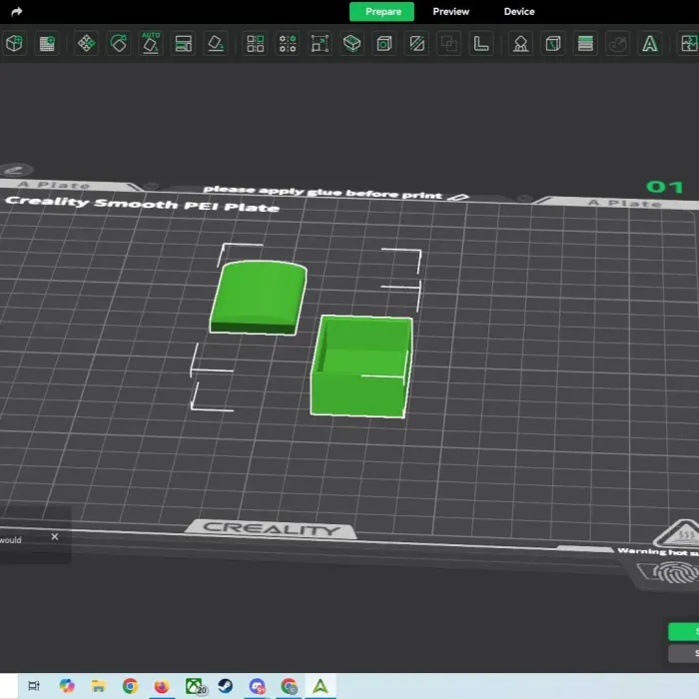Open Steam from the taskbar
Viewport: 699px width, 699px height.
[225, 686]
